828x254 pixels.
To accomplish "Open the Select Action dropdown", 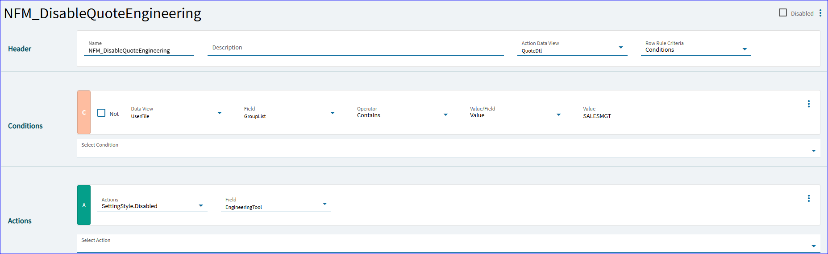I will click(448, 243).
